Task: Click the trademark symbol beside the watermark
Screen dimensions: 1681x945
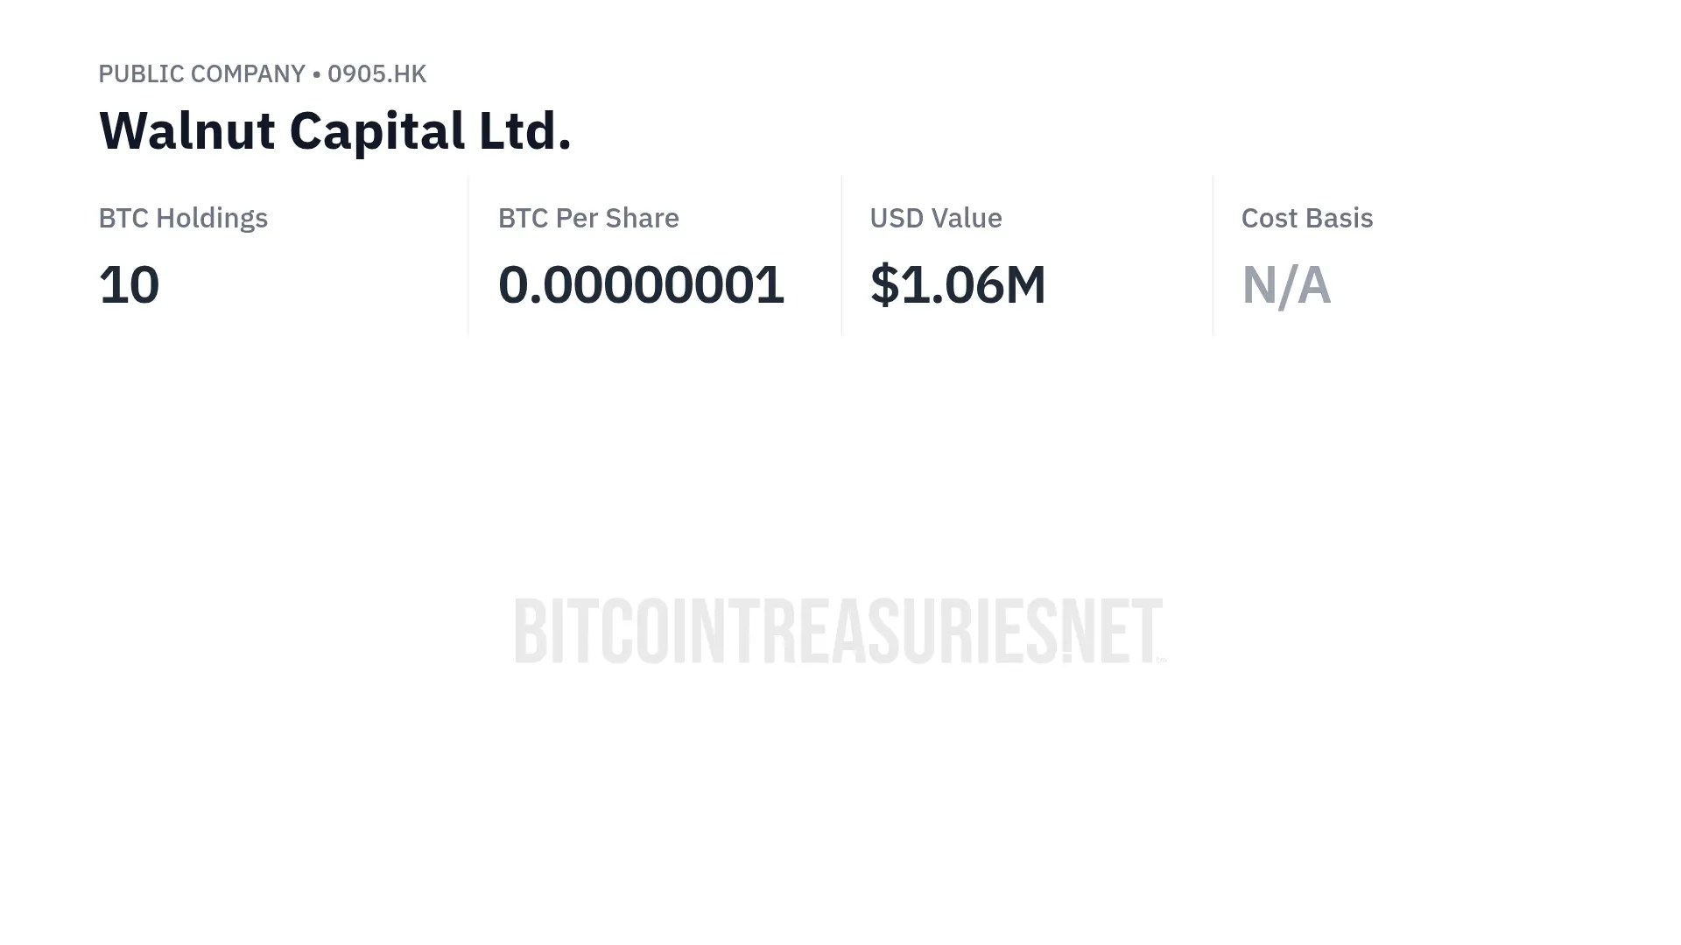Action: click(1162, 660)
